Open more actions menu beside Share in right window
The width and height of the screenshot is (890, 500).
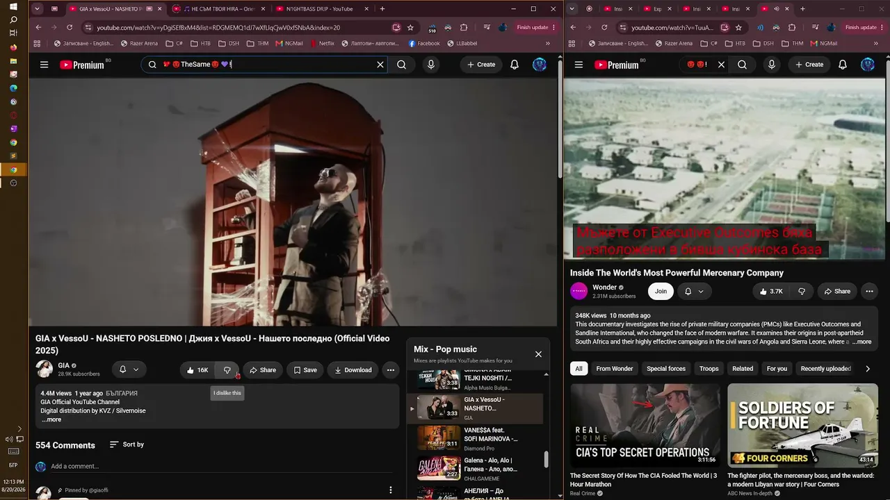(x=869, y=292)
